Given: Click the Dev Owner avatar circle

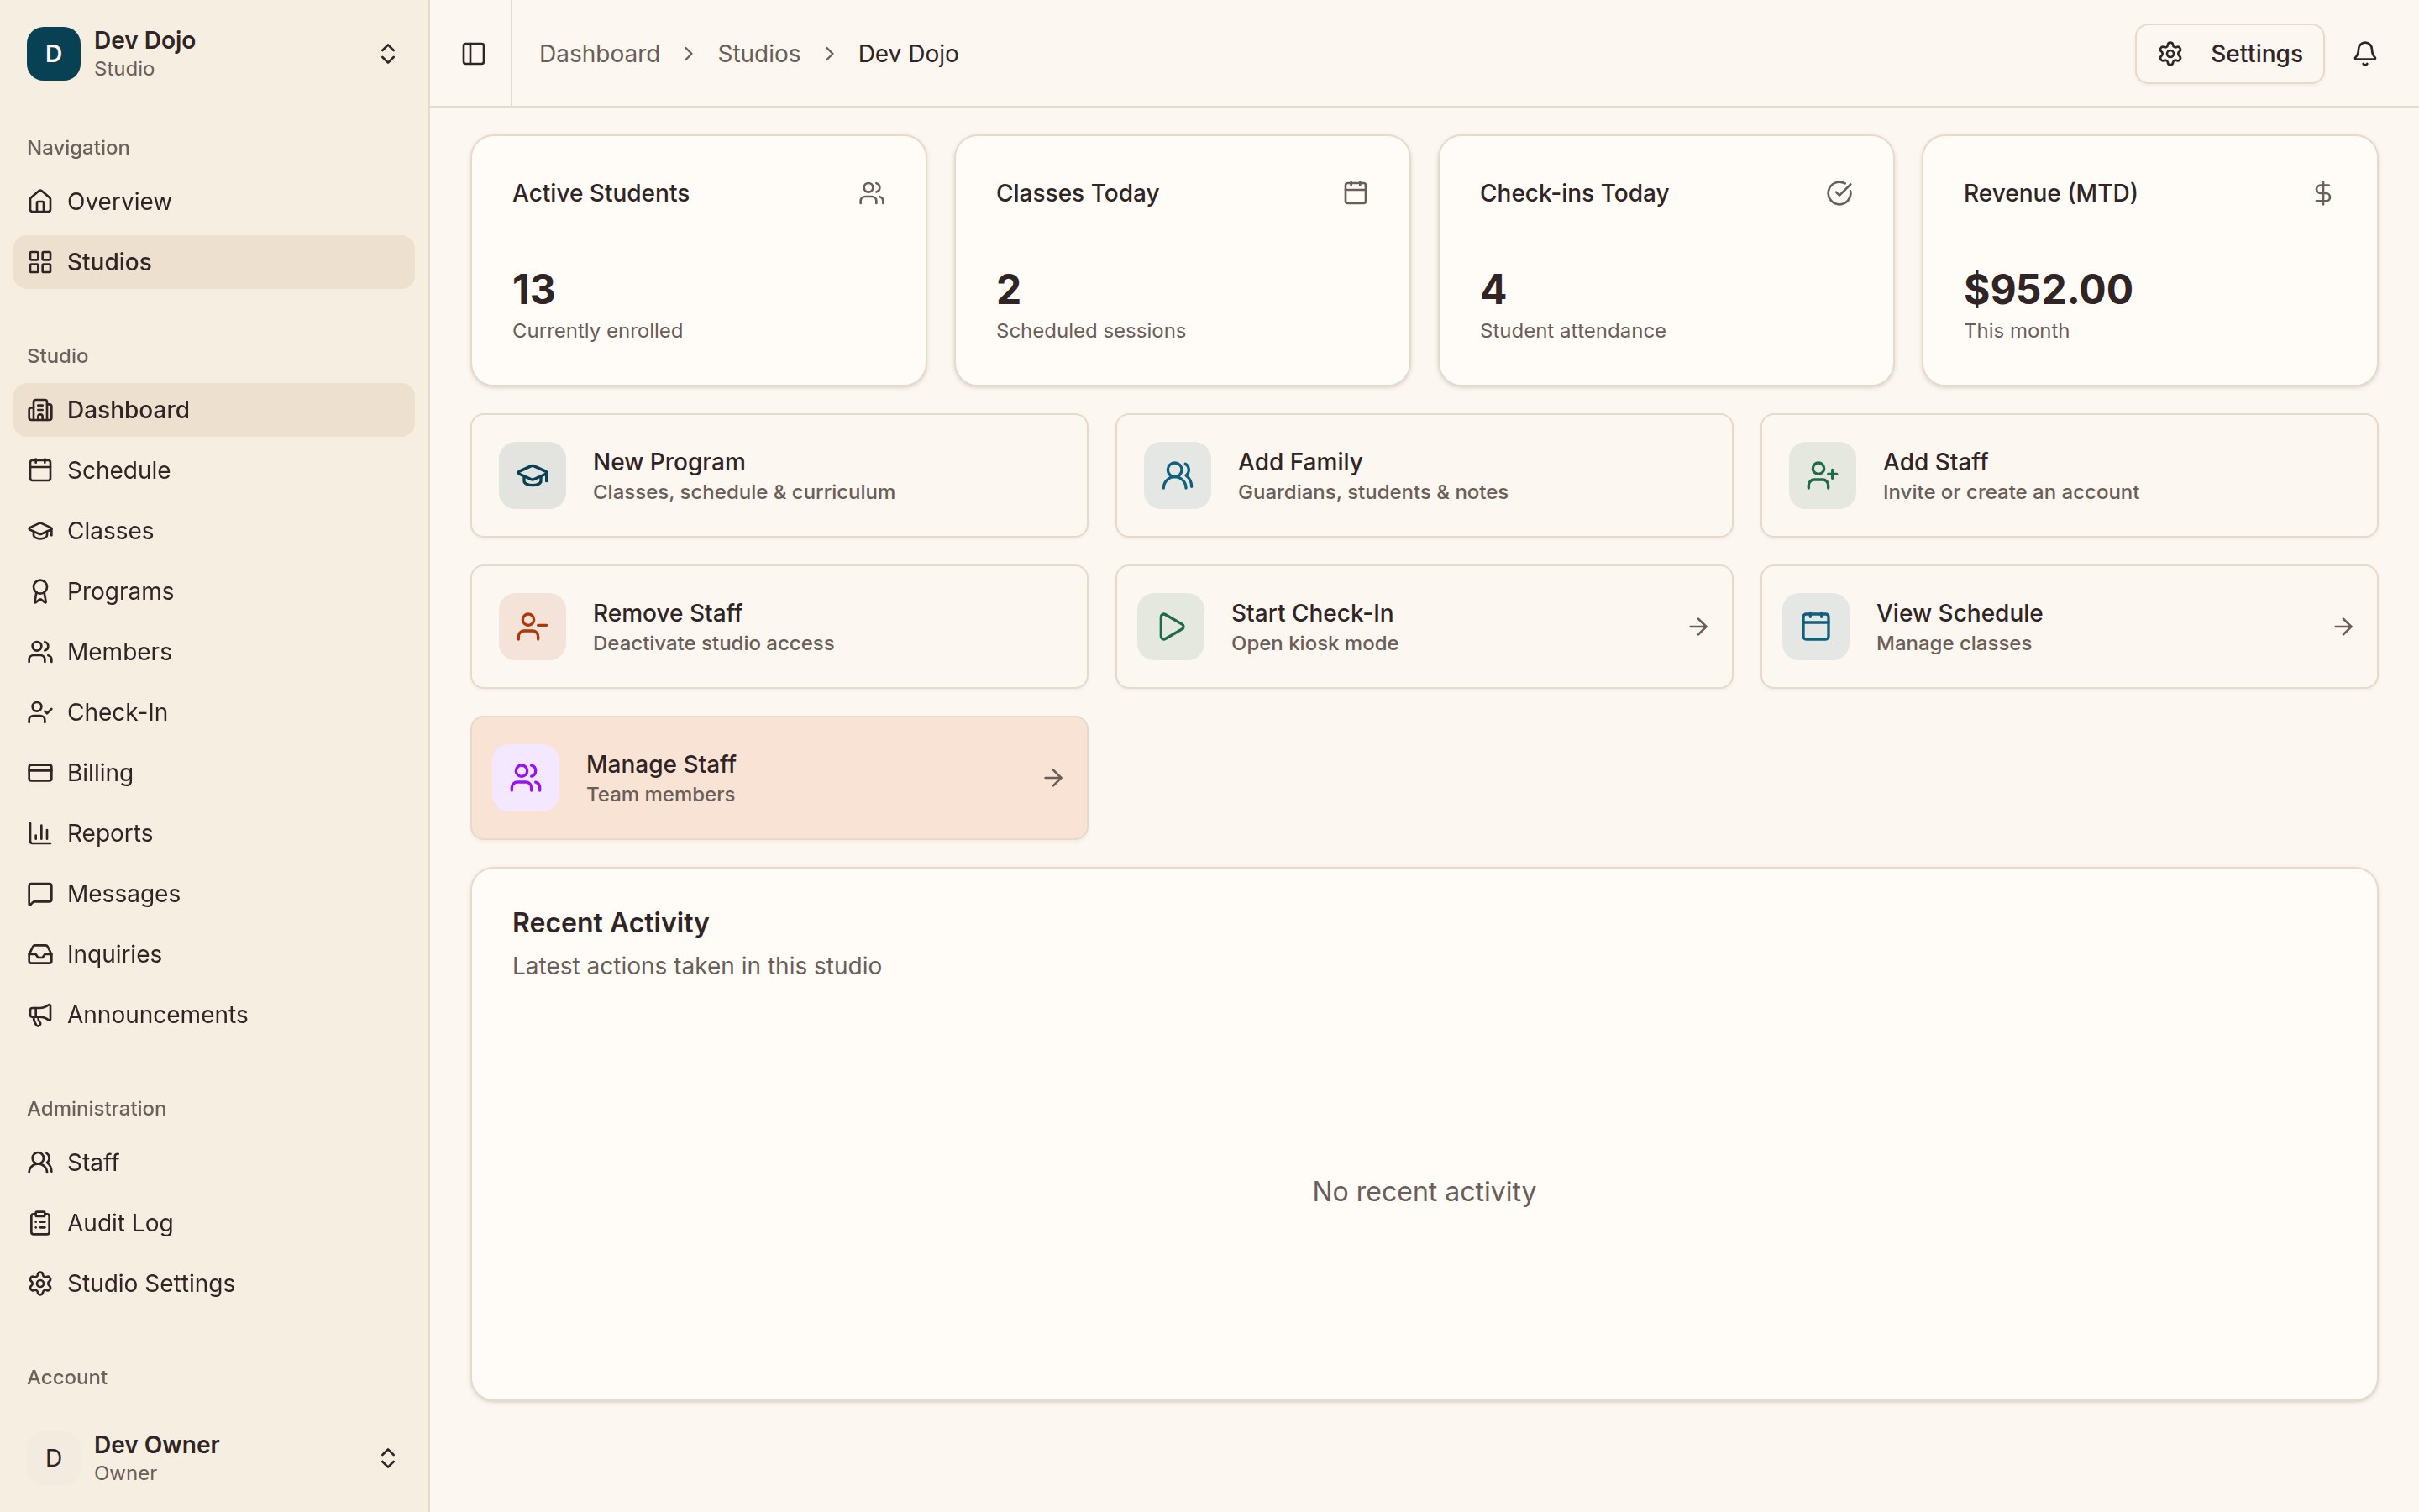Looking at the screenshot, I should pos(54,1458).
